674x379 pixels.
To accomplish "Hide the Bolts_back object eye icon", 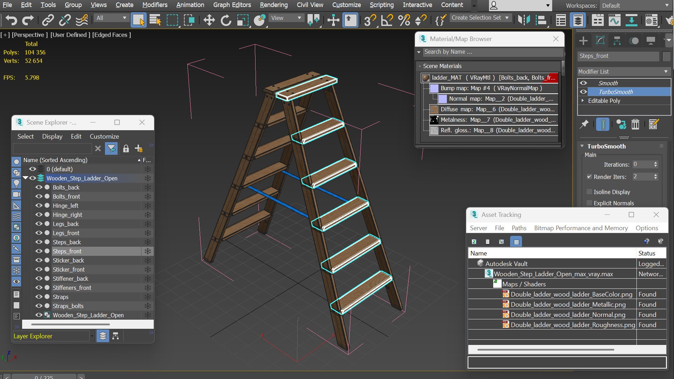I will point(39,187).
